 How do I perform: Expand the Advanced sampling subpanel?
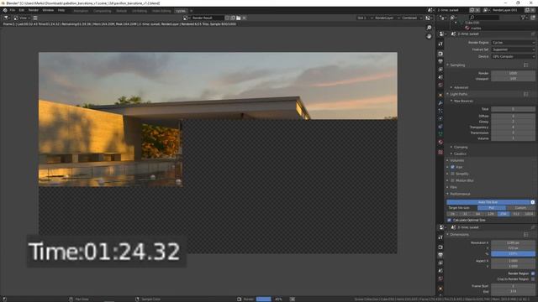point(460,87)
